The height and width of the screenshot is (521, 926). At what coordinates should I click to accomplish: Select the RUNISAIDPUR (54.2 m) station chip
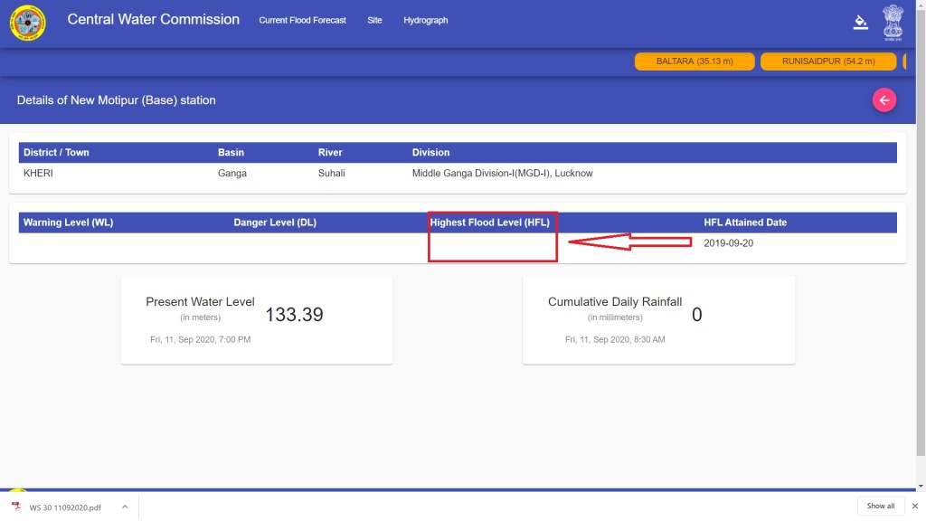828,62
